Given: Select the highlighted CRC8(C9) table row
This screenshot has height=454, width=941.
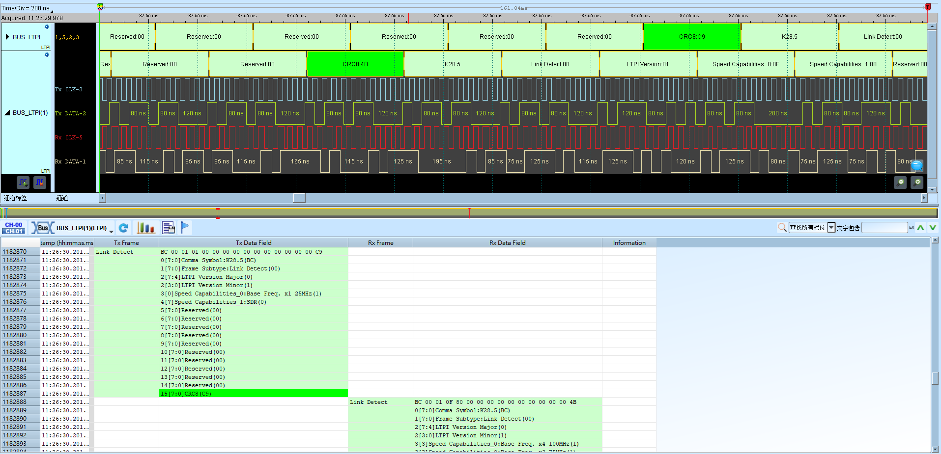Looking at the screenshot, I should [x=254, y=394].
